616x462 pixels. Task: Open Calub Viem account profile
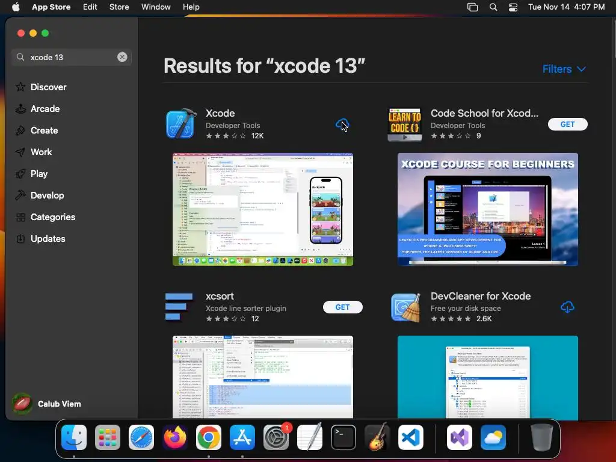click(47, 404)
